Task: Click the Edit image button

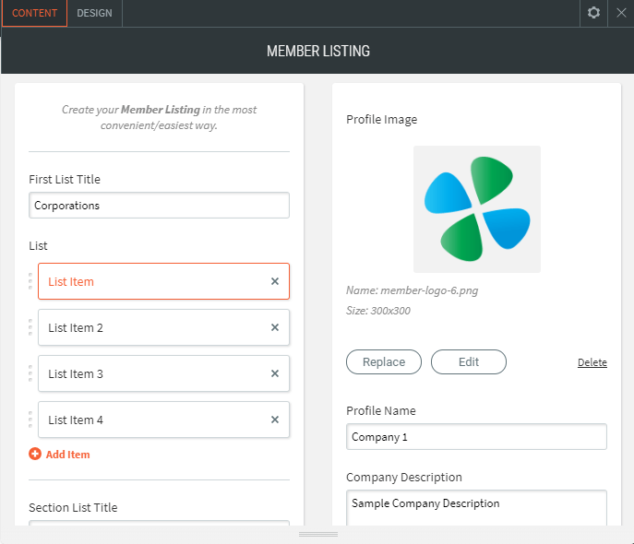Action: point(468,362)
